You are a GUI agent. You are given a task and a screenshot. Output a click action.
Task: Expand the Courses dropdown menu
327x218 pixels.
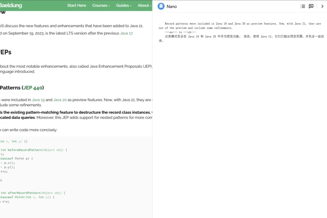[x=101, y=5]
